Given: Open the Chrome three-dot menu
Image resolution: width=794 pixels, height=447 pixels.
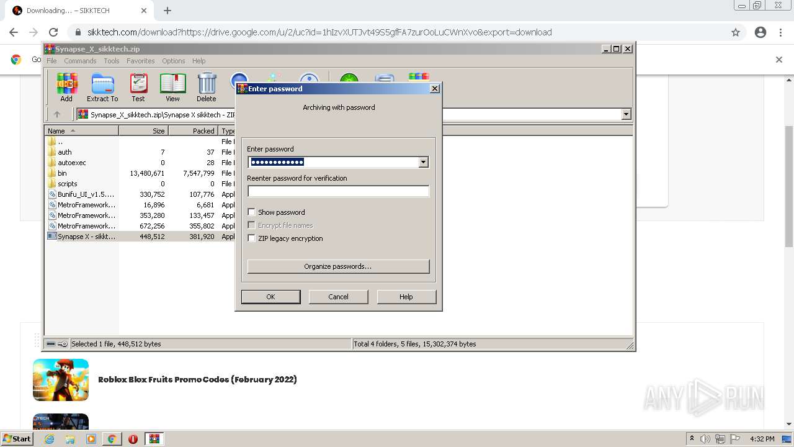Looking at the screenshot, I should pyautogui.click(x=780, y=32).
